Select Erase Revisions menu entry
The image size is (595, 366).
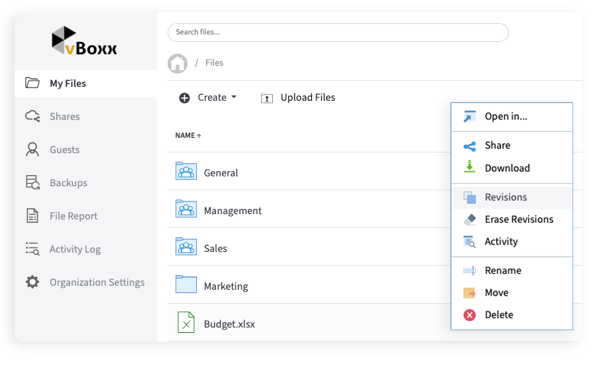(x=518, y=219)
